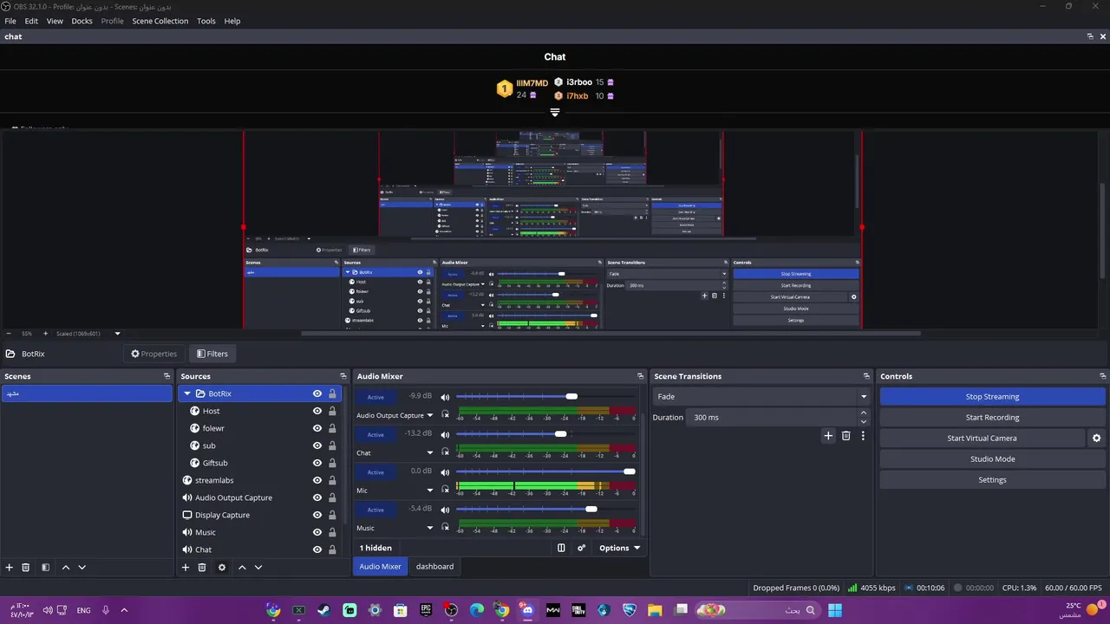Move scene up arrow in Scenes dock

coord(65,568)
